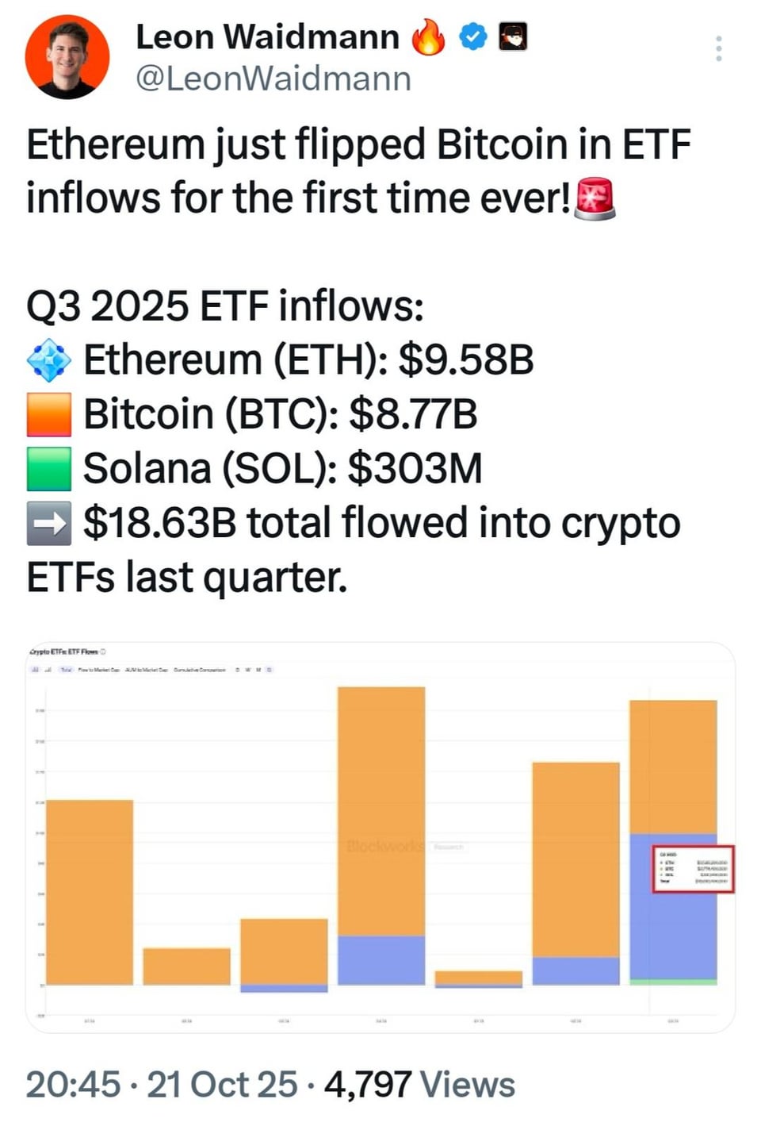Click the 4,797 Views count
This screenshot has height=1126, width=761.
pos(419,1085)
